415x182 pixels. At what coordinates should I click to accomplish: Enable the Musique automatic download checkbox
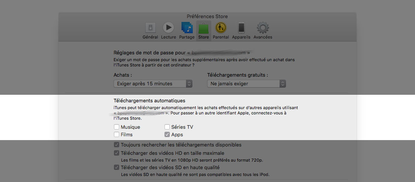pyautogui.click(x=117, y=127)
